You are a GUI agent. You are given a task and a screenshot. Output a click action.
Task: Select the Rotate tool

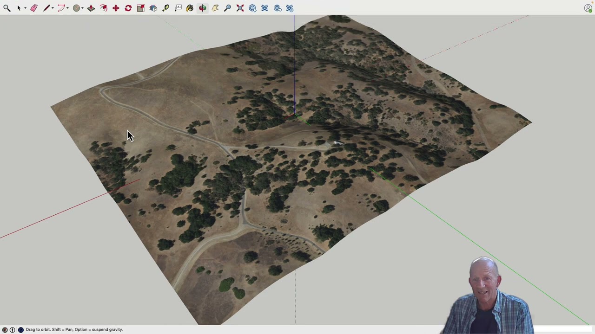[x=128, y=8]
